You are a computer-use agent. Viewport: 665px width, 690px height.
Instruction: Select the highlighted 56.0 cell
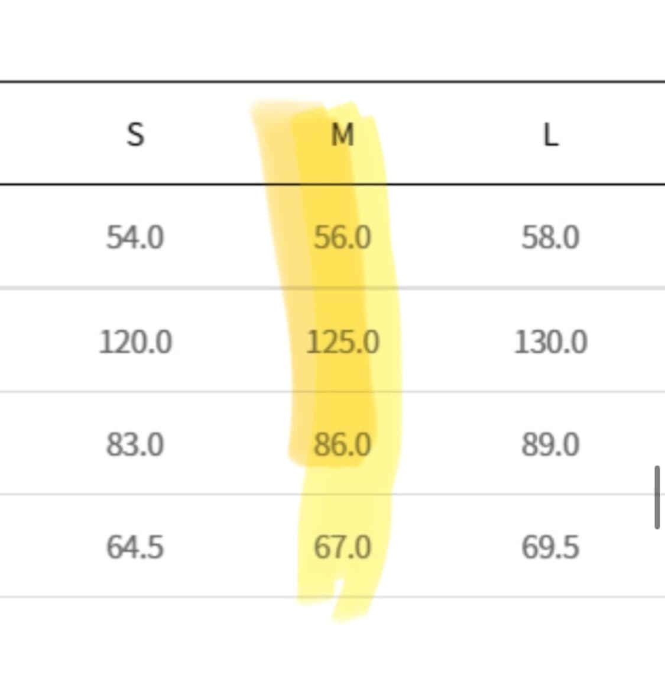click(x=342, y=238)
